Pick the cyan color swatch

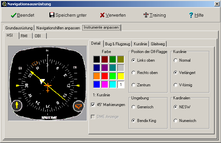(113, 84)
